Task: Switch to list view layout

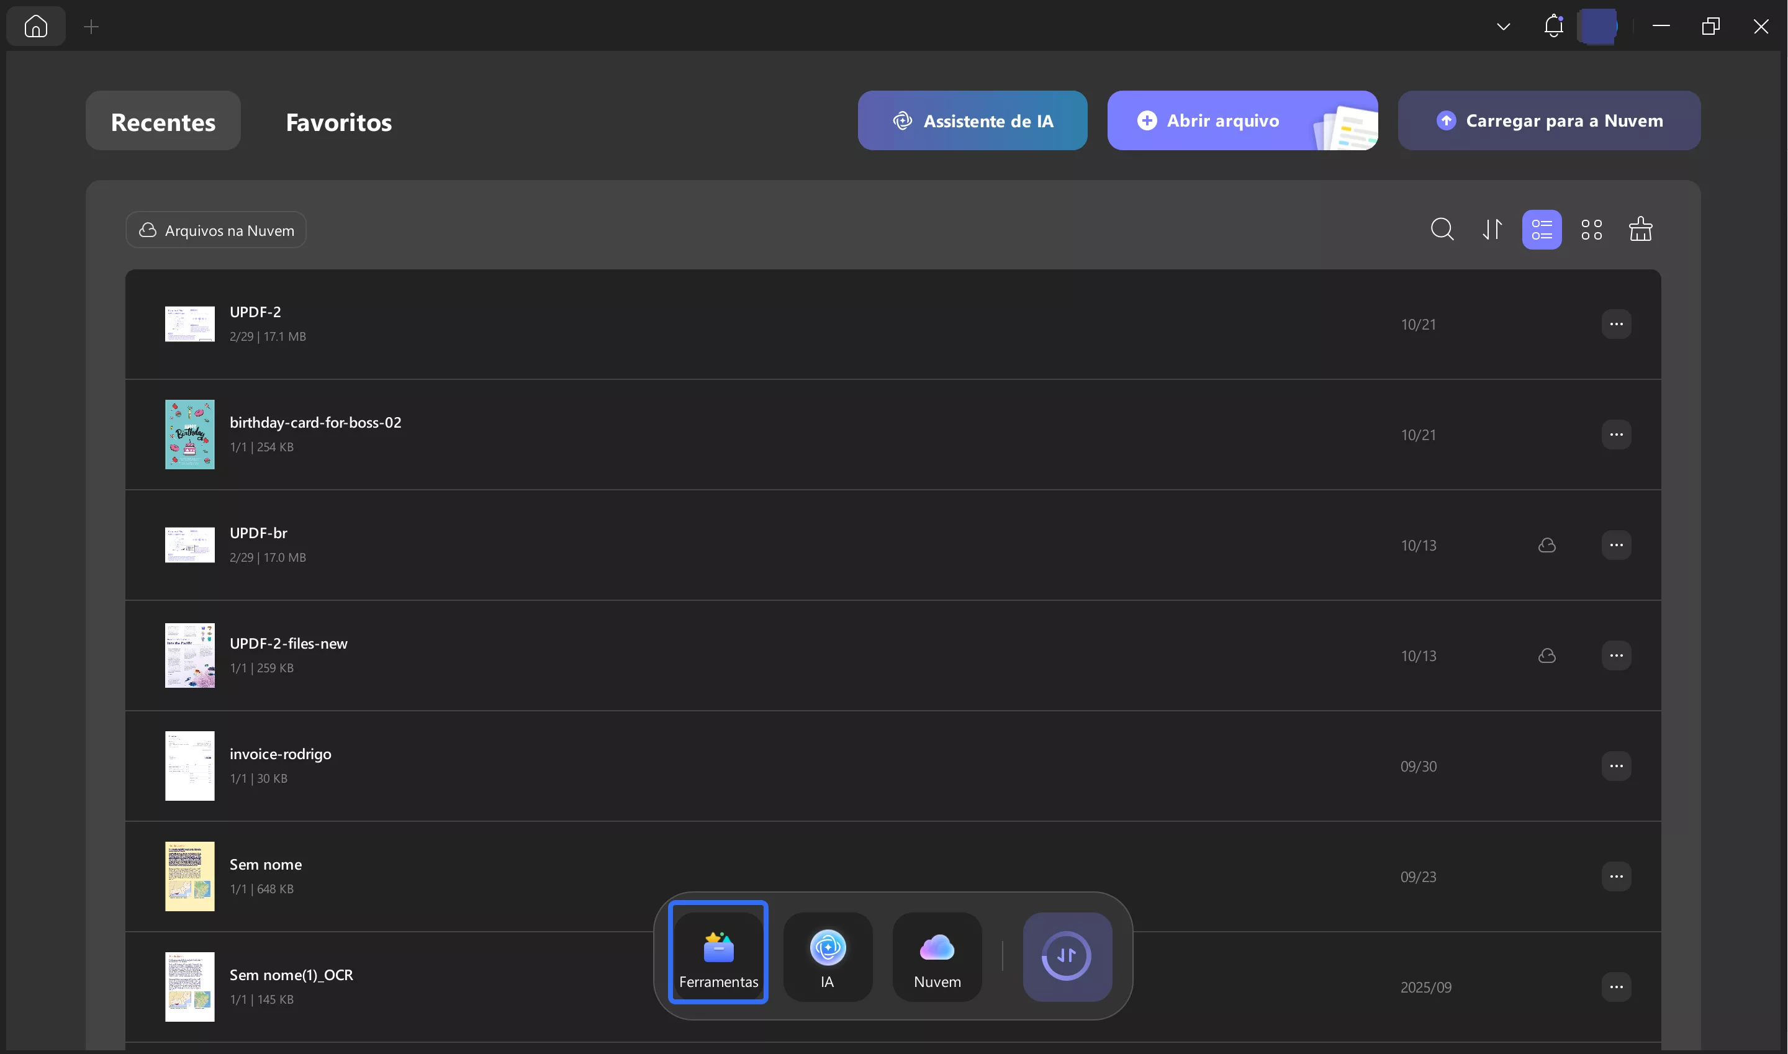Action: [1542, 230]
